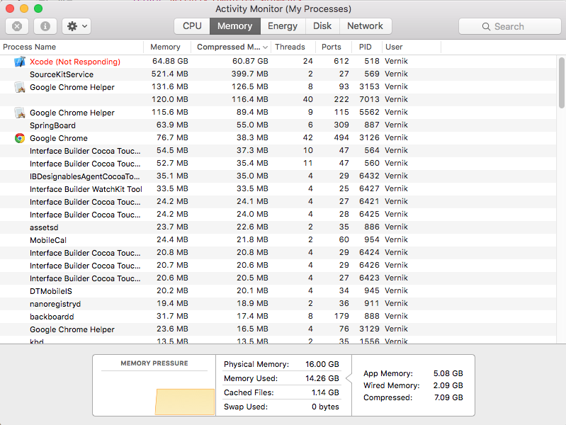This screenshot has height=425, width=566.
Task: Switch to the Energy tab
Action: (x=283, y=26)
